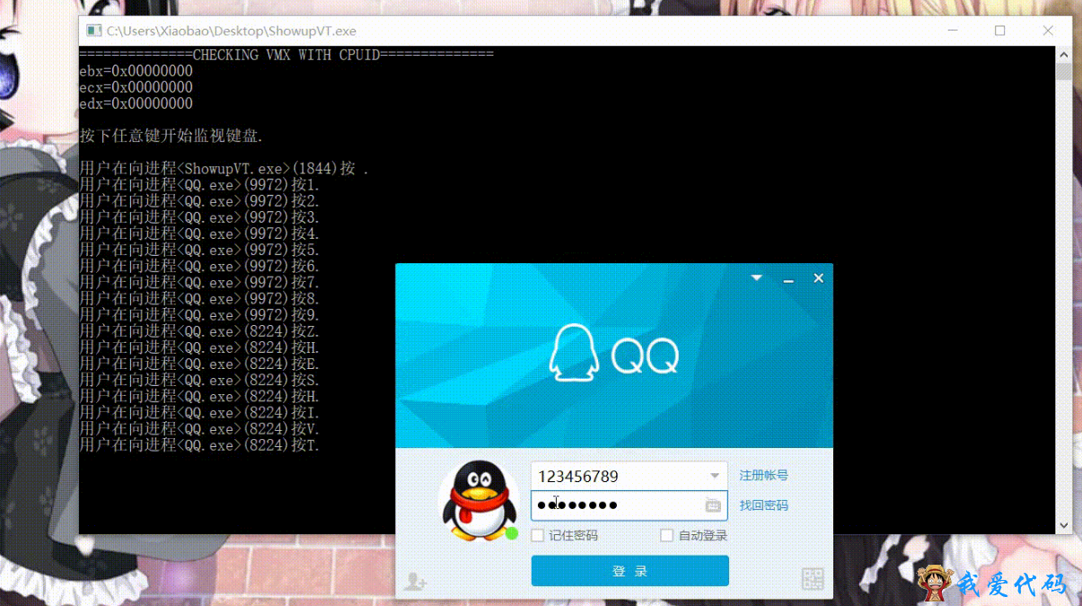Maximize the ShowupVT.exe console window
This screenshot has height=606, width=1082.
[999, 31]
